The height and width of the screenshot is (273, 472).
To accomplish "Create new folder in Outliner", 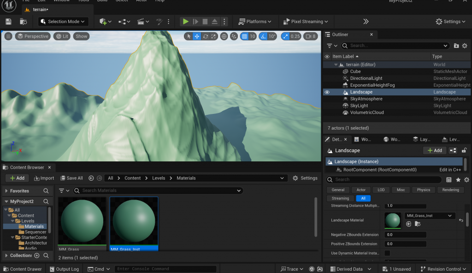I will tap(456, 46).
